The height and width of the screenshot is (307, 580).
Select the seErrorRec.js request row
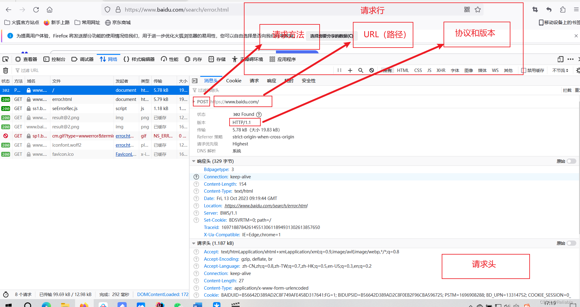pos(95,109)
